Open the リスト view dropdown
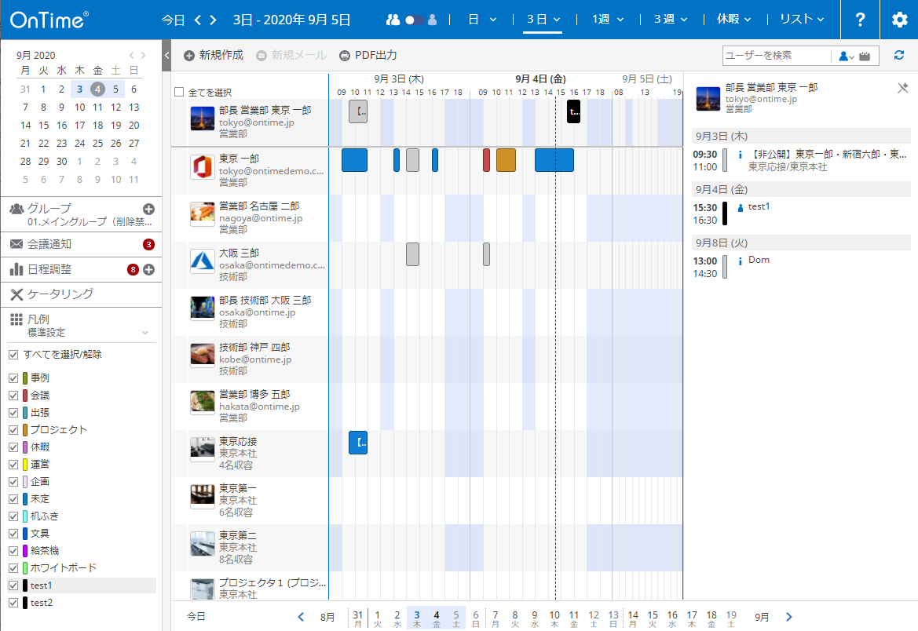This screenshot has width=918, height=631. click(x=802, y=20)
